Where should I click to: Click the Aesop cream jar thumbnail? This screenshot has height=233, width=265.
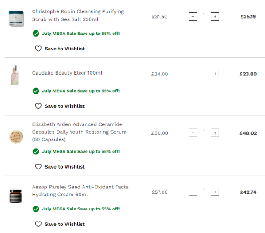(x=16, y=195)
